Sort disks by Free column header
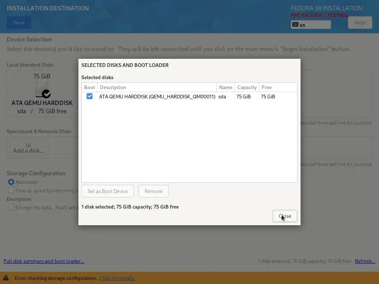This screenshot has height=284, width=379. tap(278, 87)
